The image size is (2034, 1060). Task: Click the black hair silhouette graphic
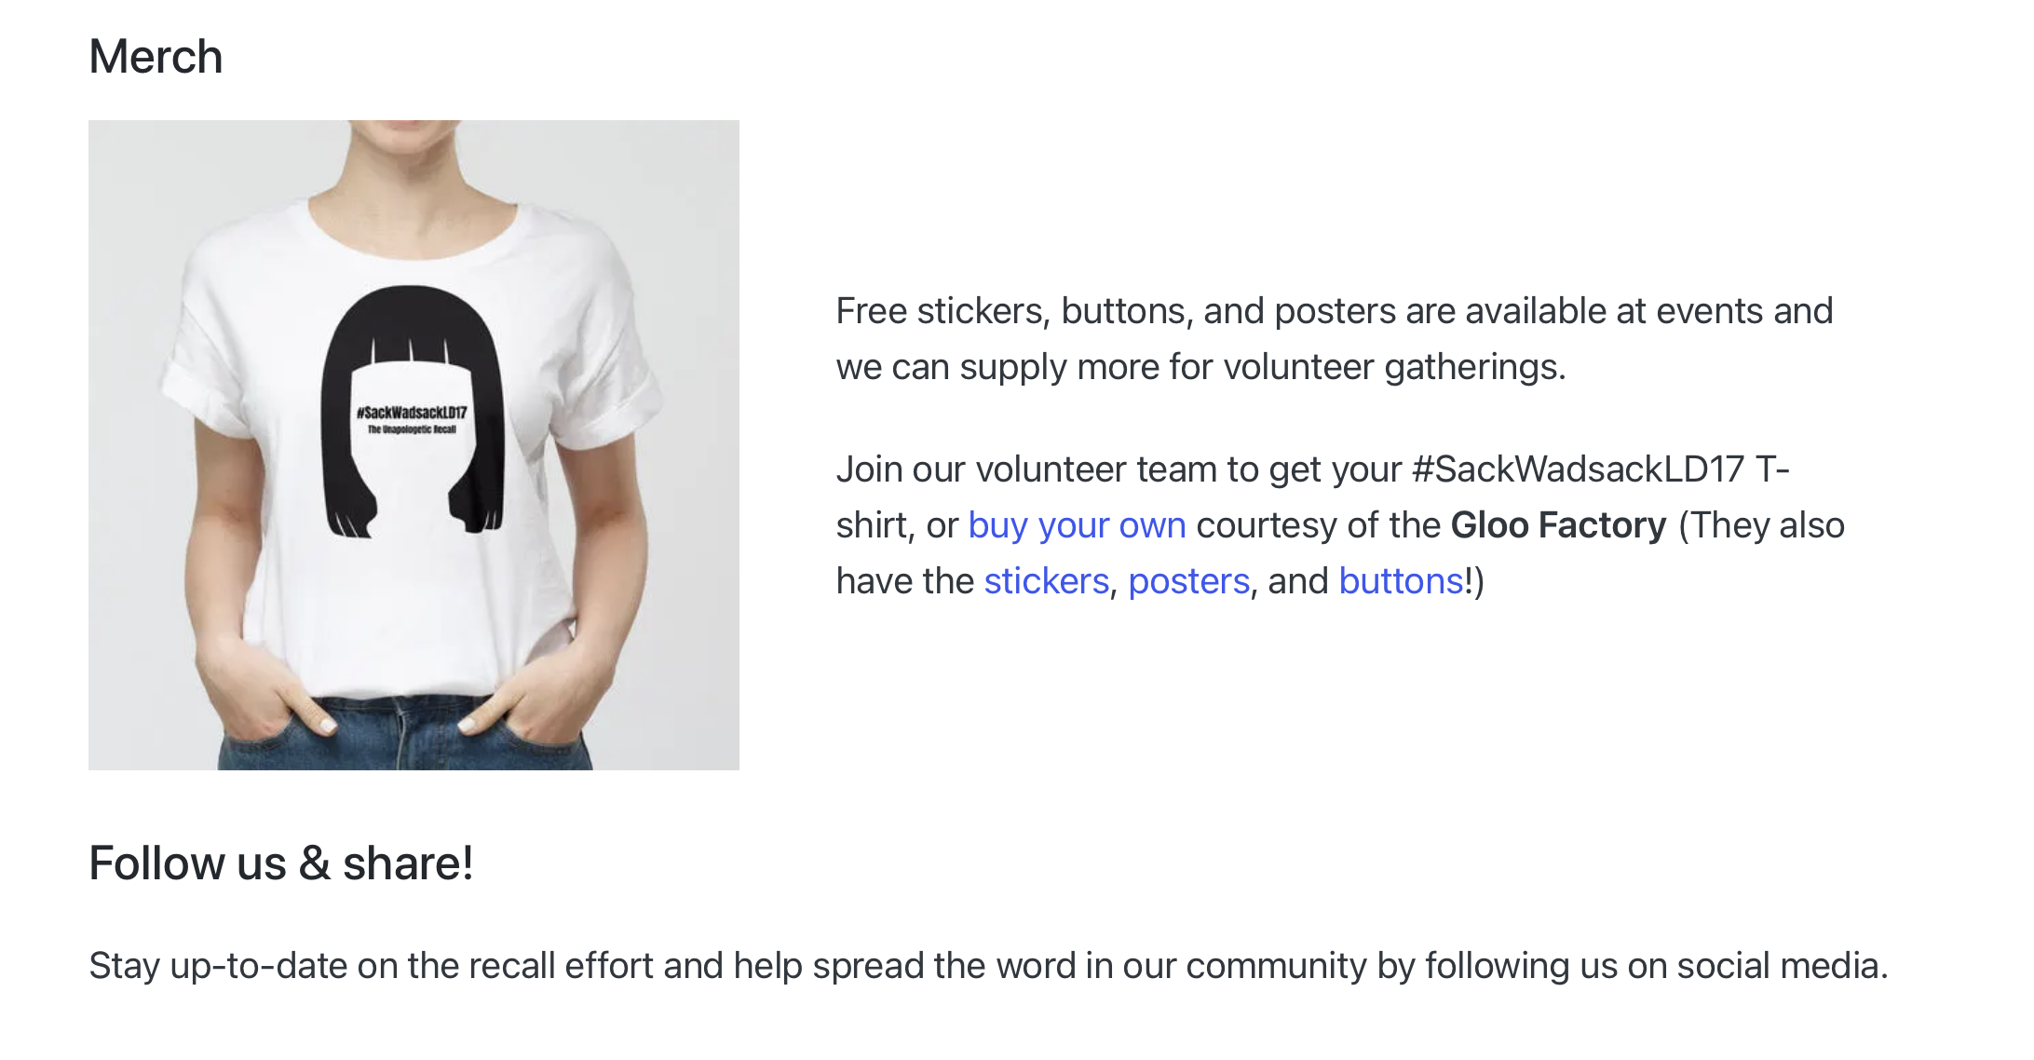[413, 412]
